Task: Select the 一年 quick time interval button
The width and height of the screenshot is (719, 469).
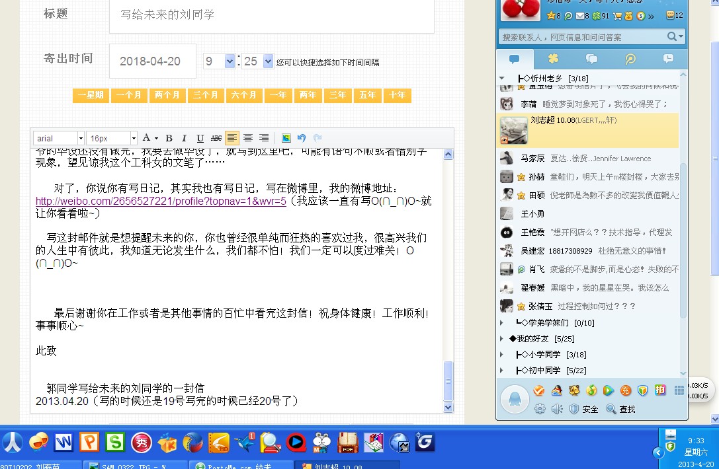Action: [x=278, y=95]
